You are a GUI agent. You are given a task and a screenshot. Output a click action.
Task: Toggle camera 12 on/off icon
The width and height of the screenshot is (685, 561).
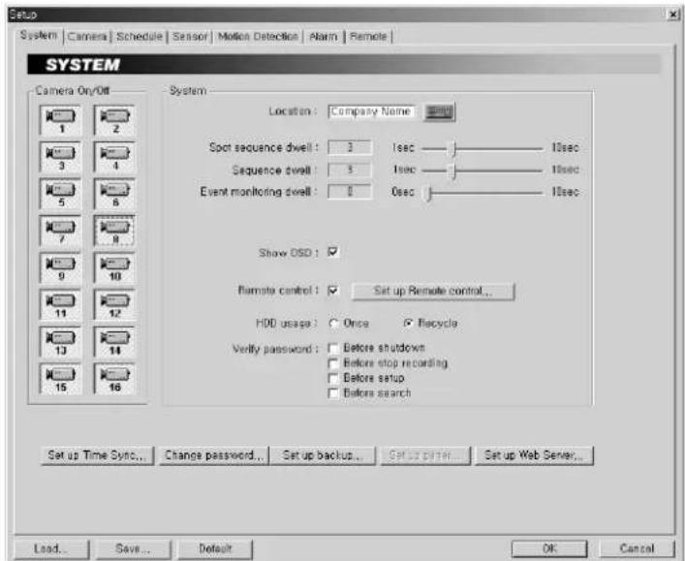(x=114, y=305)
